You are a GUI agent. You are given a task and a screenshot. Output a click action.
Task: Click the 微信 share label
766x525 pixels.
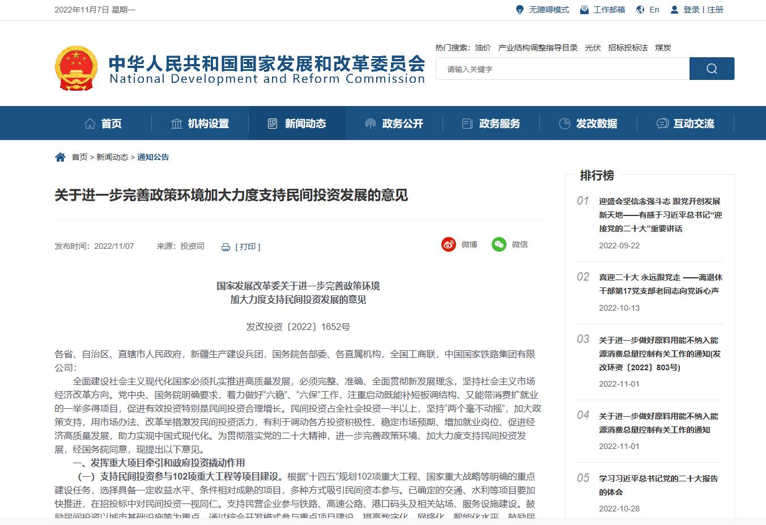pyautogui.click(x=520, y=244)
